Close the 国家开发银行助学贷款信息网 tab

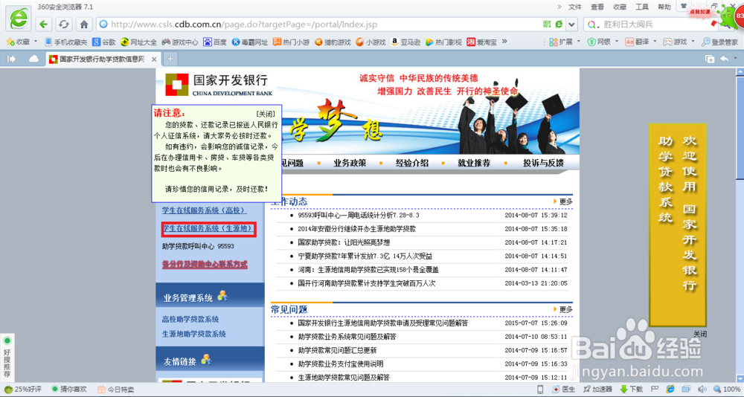pyautogui.click(x=154, y=59)
